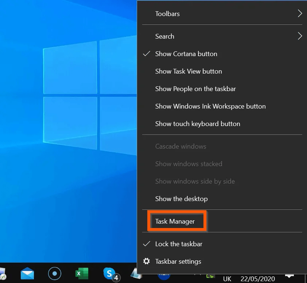Image resolution: width=307 pixels, height=283 pixels.
Task: Click the Taskbar settings gear icon
Action: [147, 261]
